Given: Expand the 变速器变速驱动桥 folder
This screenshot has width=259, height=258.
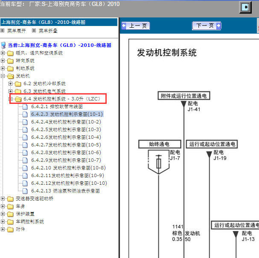Looking at the screenshot, I should [3, 198].
